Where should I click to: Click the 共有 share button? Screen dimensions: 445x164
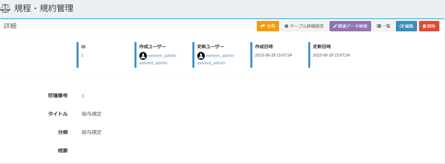pos(268,26)
